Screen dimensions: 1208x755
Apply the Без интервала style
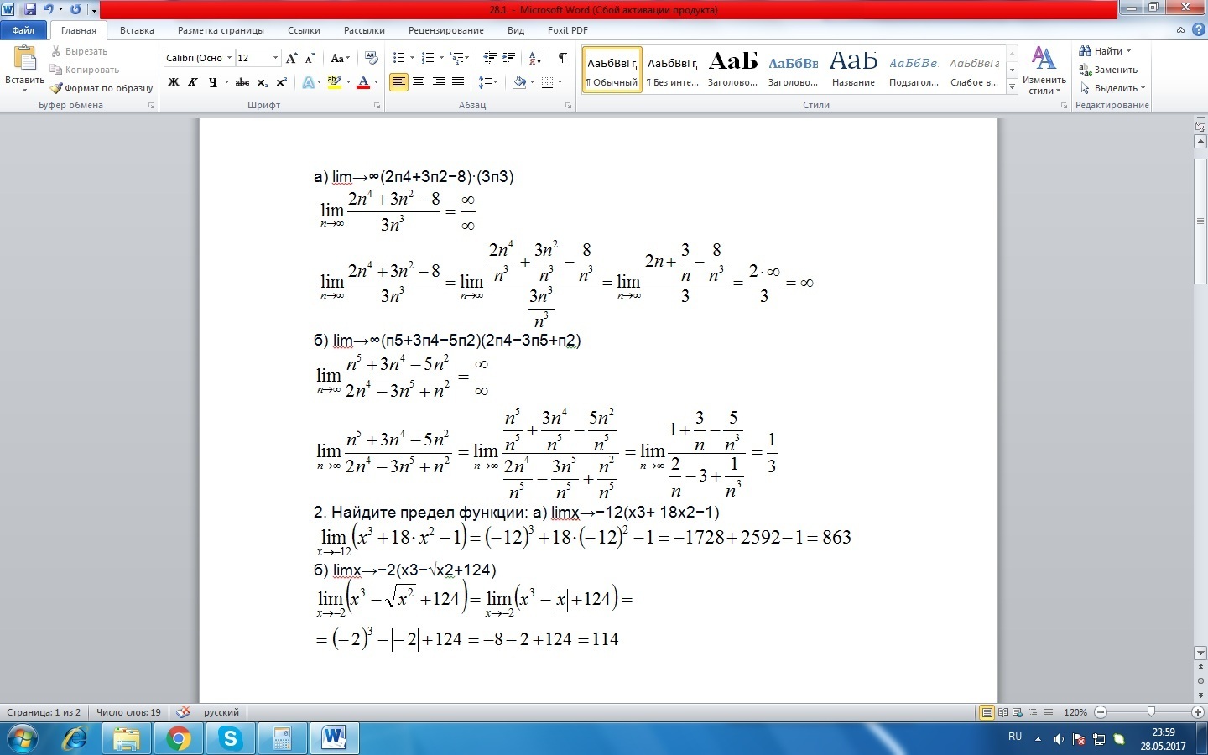coord(673,69)
